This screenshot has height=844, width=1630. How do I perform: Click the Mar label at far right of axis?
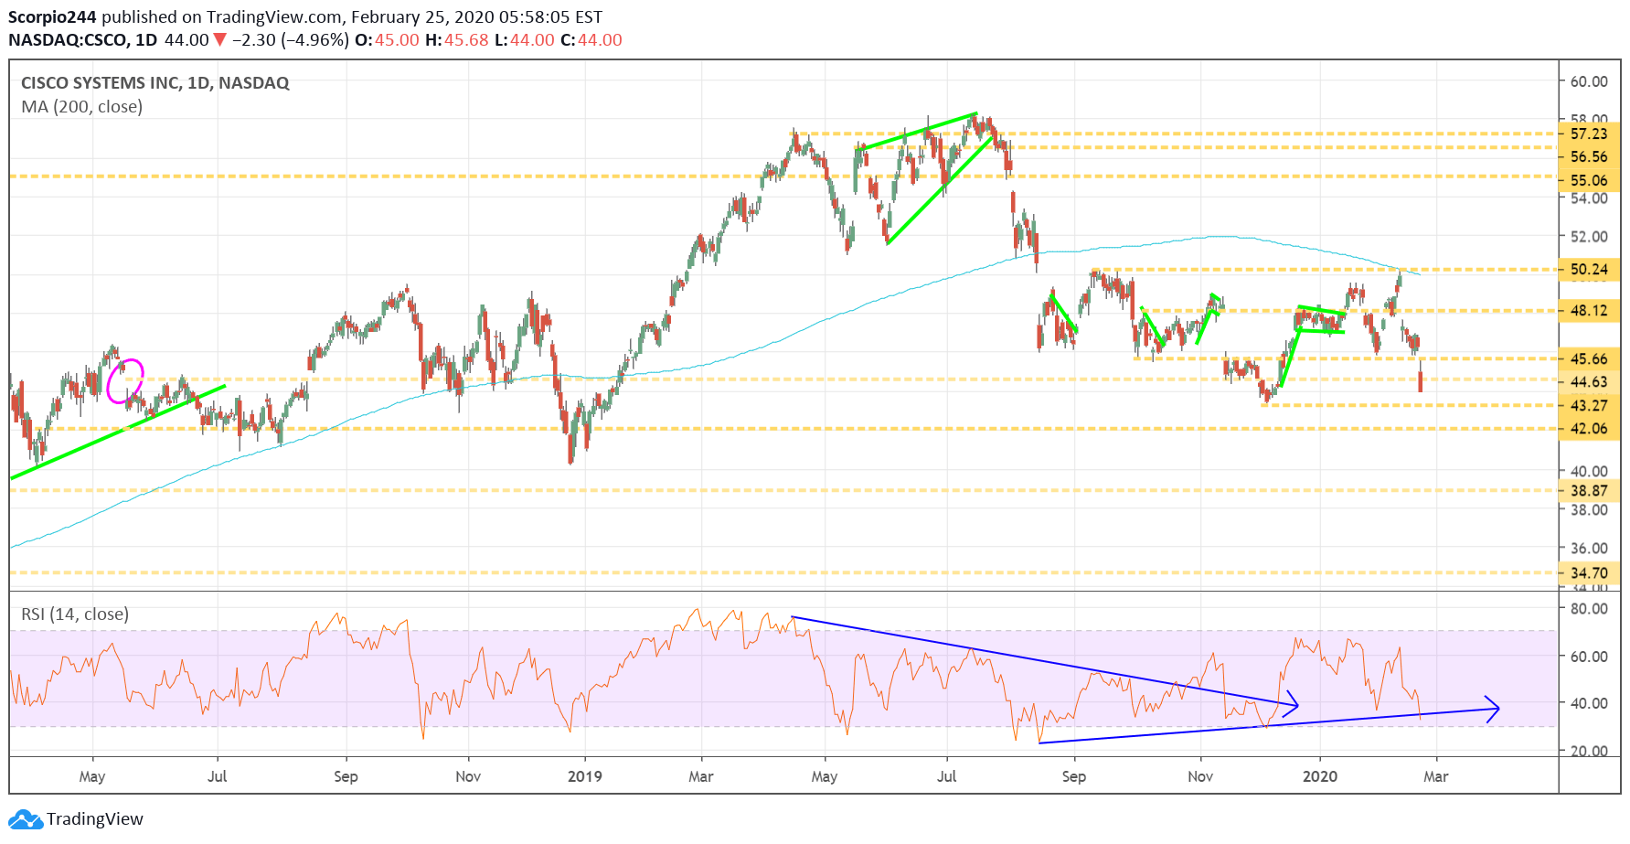pyautogui.click(x=1436, y=776)
